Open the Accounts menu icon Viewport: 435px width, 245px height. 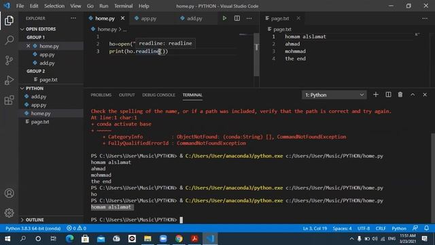[9, 193]
